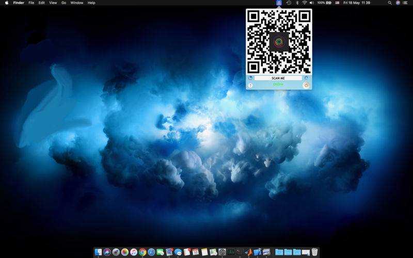The height and width of the screenshot is (258, 413).
Task: Click the timer icon left of SCAN ME
Action: coord(250,78)
